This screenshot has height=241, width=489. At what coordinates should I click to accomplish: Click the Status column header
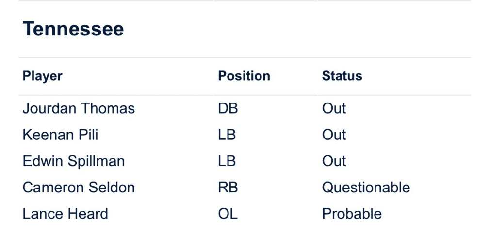click(x=342, y=76)
